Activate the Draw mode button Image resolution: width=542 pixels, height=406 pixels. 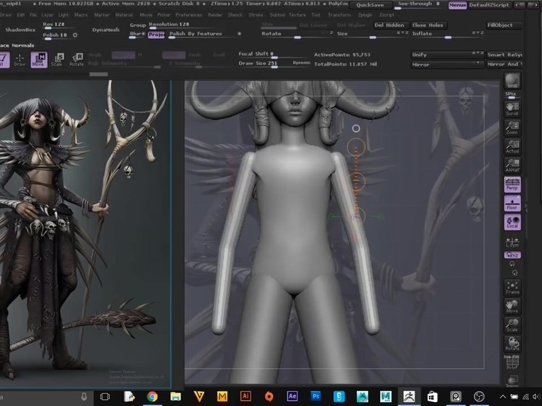coord(20,60)
